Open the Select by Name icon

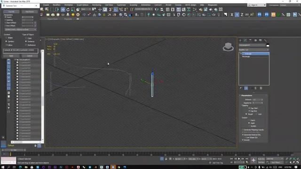coord(47,9)
